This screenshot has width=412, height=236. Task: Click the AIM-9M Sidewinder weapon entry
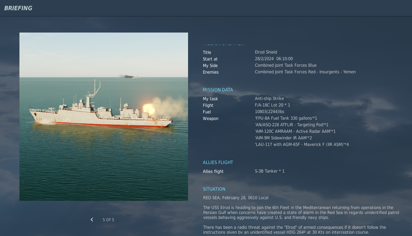tap(283, 138)
